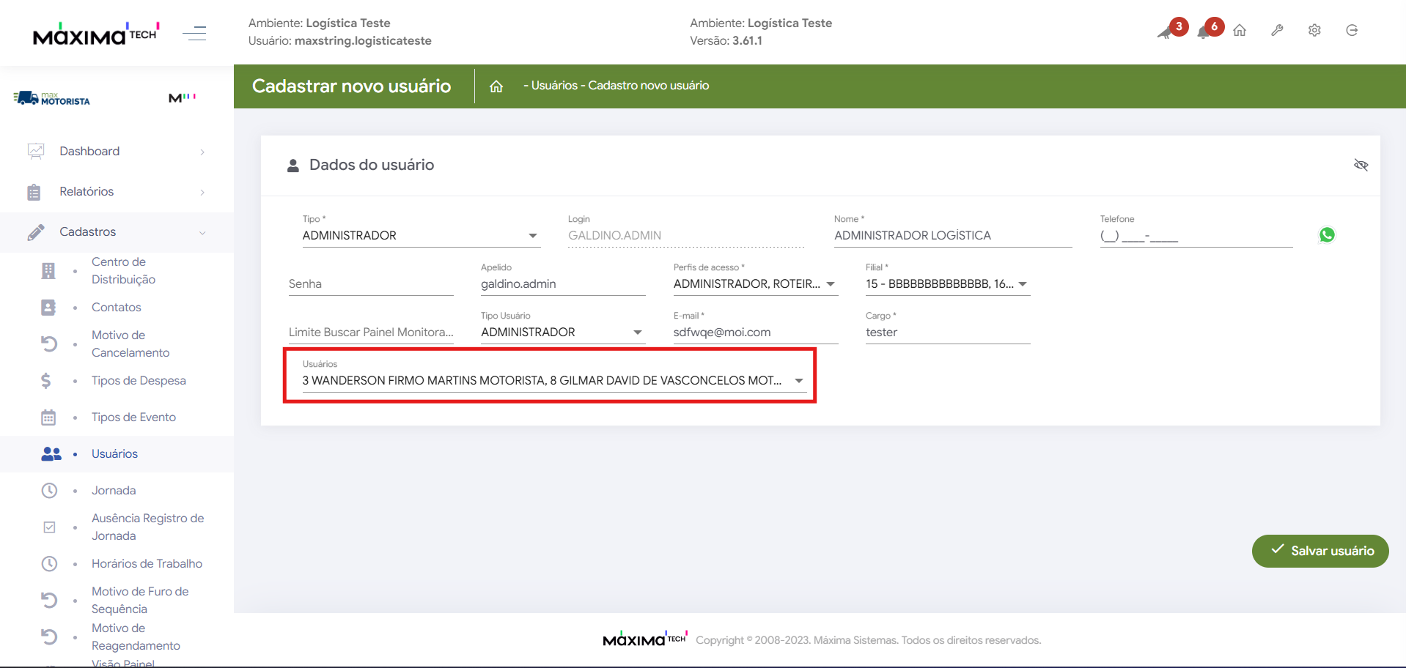Click the 'Versão: 3.61.1' text
The image size is (1406, 668).
tap(726, 41)
